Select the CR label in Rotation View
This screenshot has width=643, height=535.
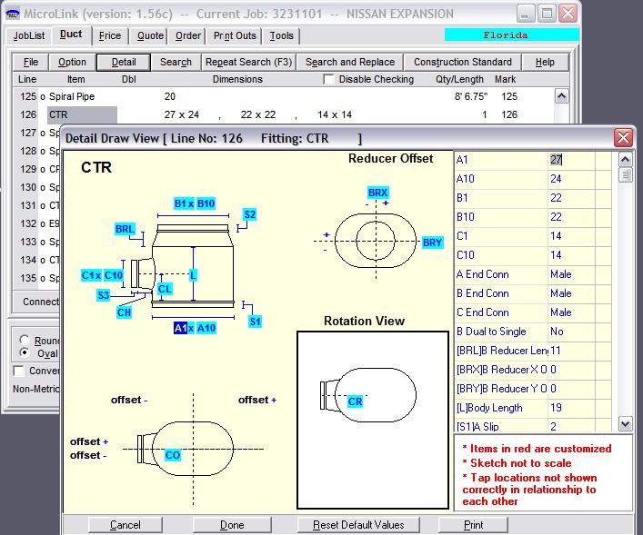356,401
